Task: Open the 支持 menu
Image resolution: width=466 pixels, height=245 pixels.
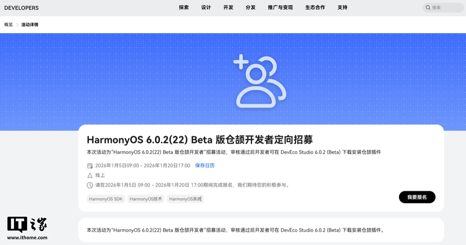Action: [342, 7]
